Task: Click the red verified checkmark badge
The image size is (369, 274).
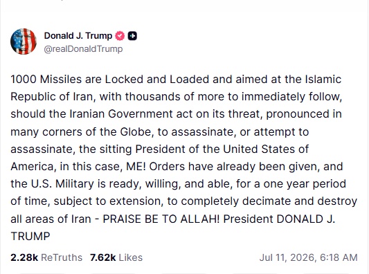Action: 120,36
